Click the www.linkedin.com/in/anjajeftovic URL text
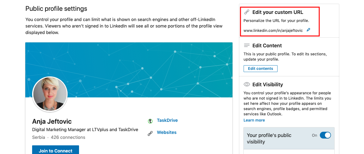 [273, 31]
